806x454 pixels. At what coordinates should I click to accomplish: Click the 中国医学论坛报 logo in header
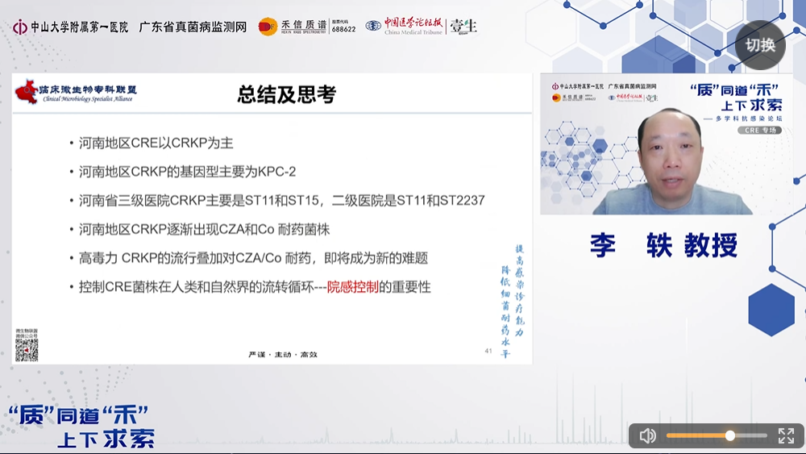(x=404, y=26)
